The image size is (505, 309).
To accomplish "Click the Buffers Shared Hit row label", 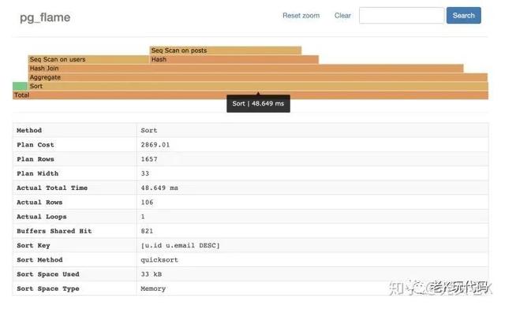I will 54,231.
